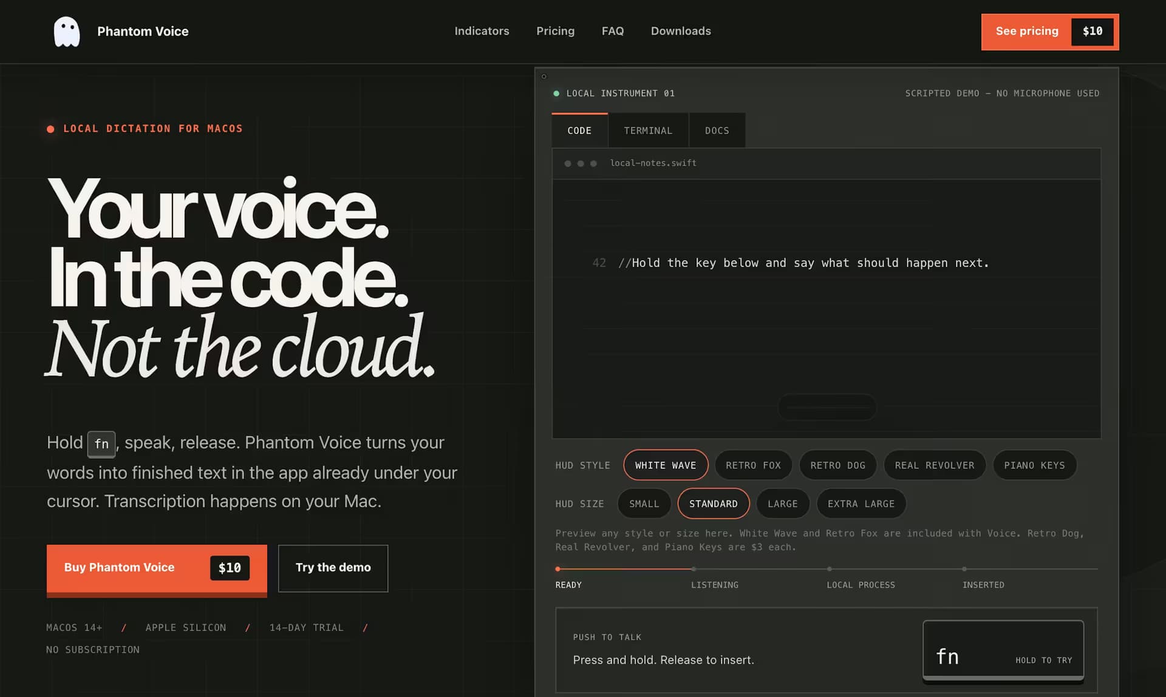Click the READY stage label
Screen dimensions: 1166x697
(568, 585)
